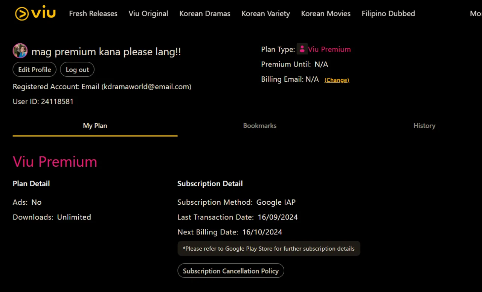View the Subscription Cancellation Policy
The height and width of the screenshot is (292, 482).
click(231, 271)
